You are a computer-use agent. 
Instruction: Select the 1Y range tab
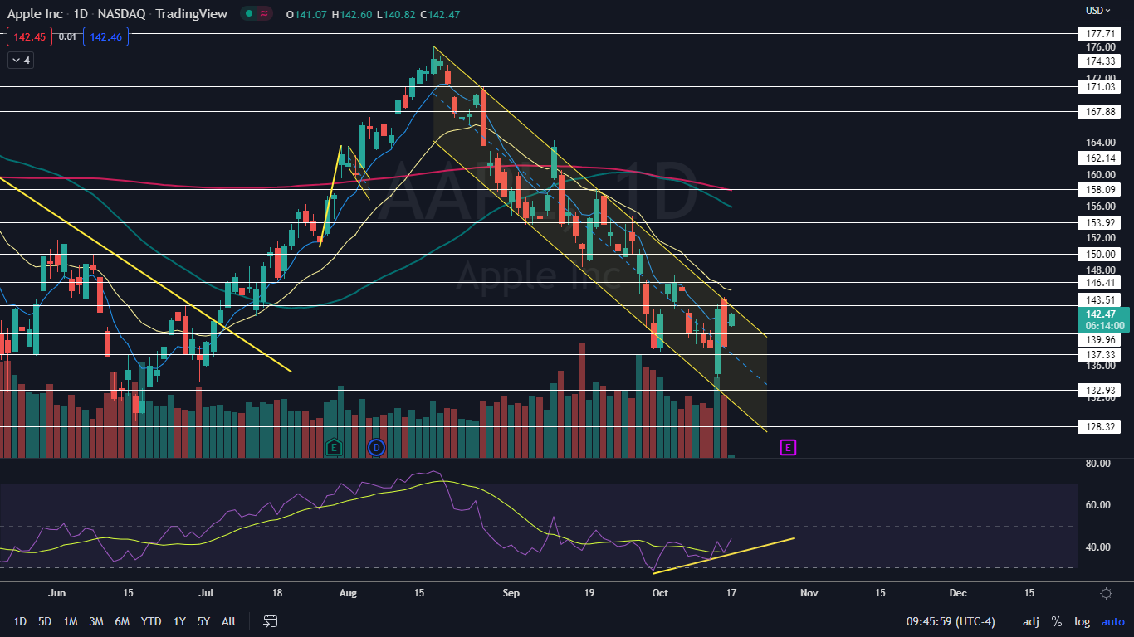[x=179, y=621]
